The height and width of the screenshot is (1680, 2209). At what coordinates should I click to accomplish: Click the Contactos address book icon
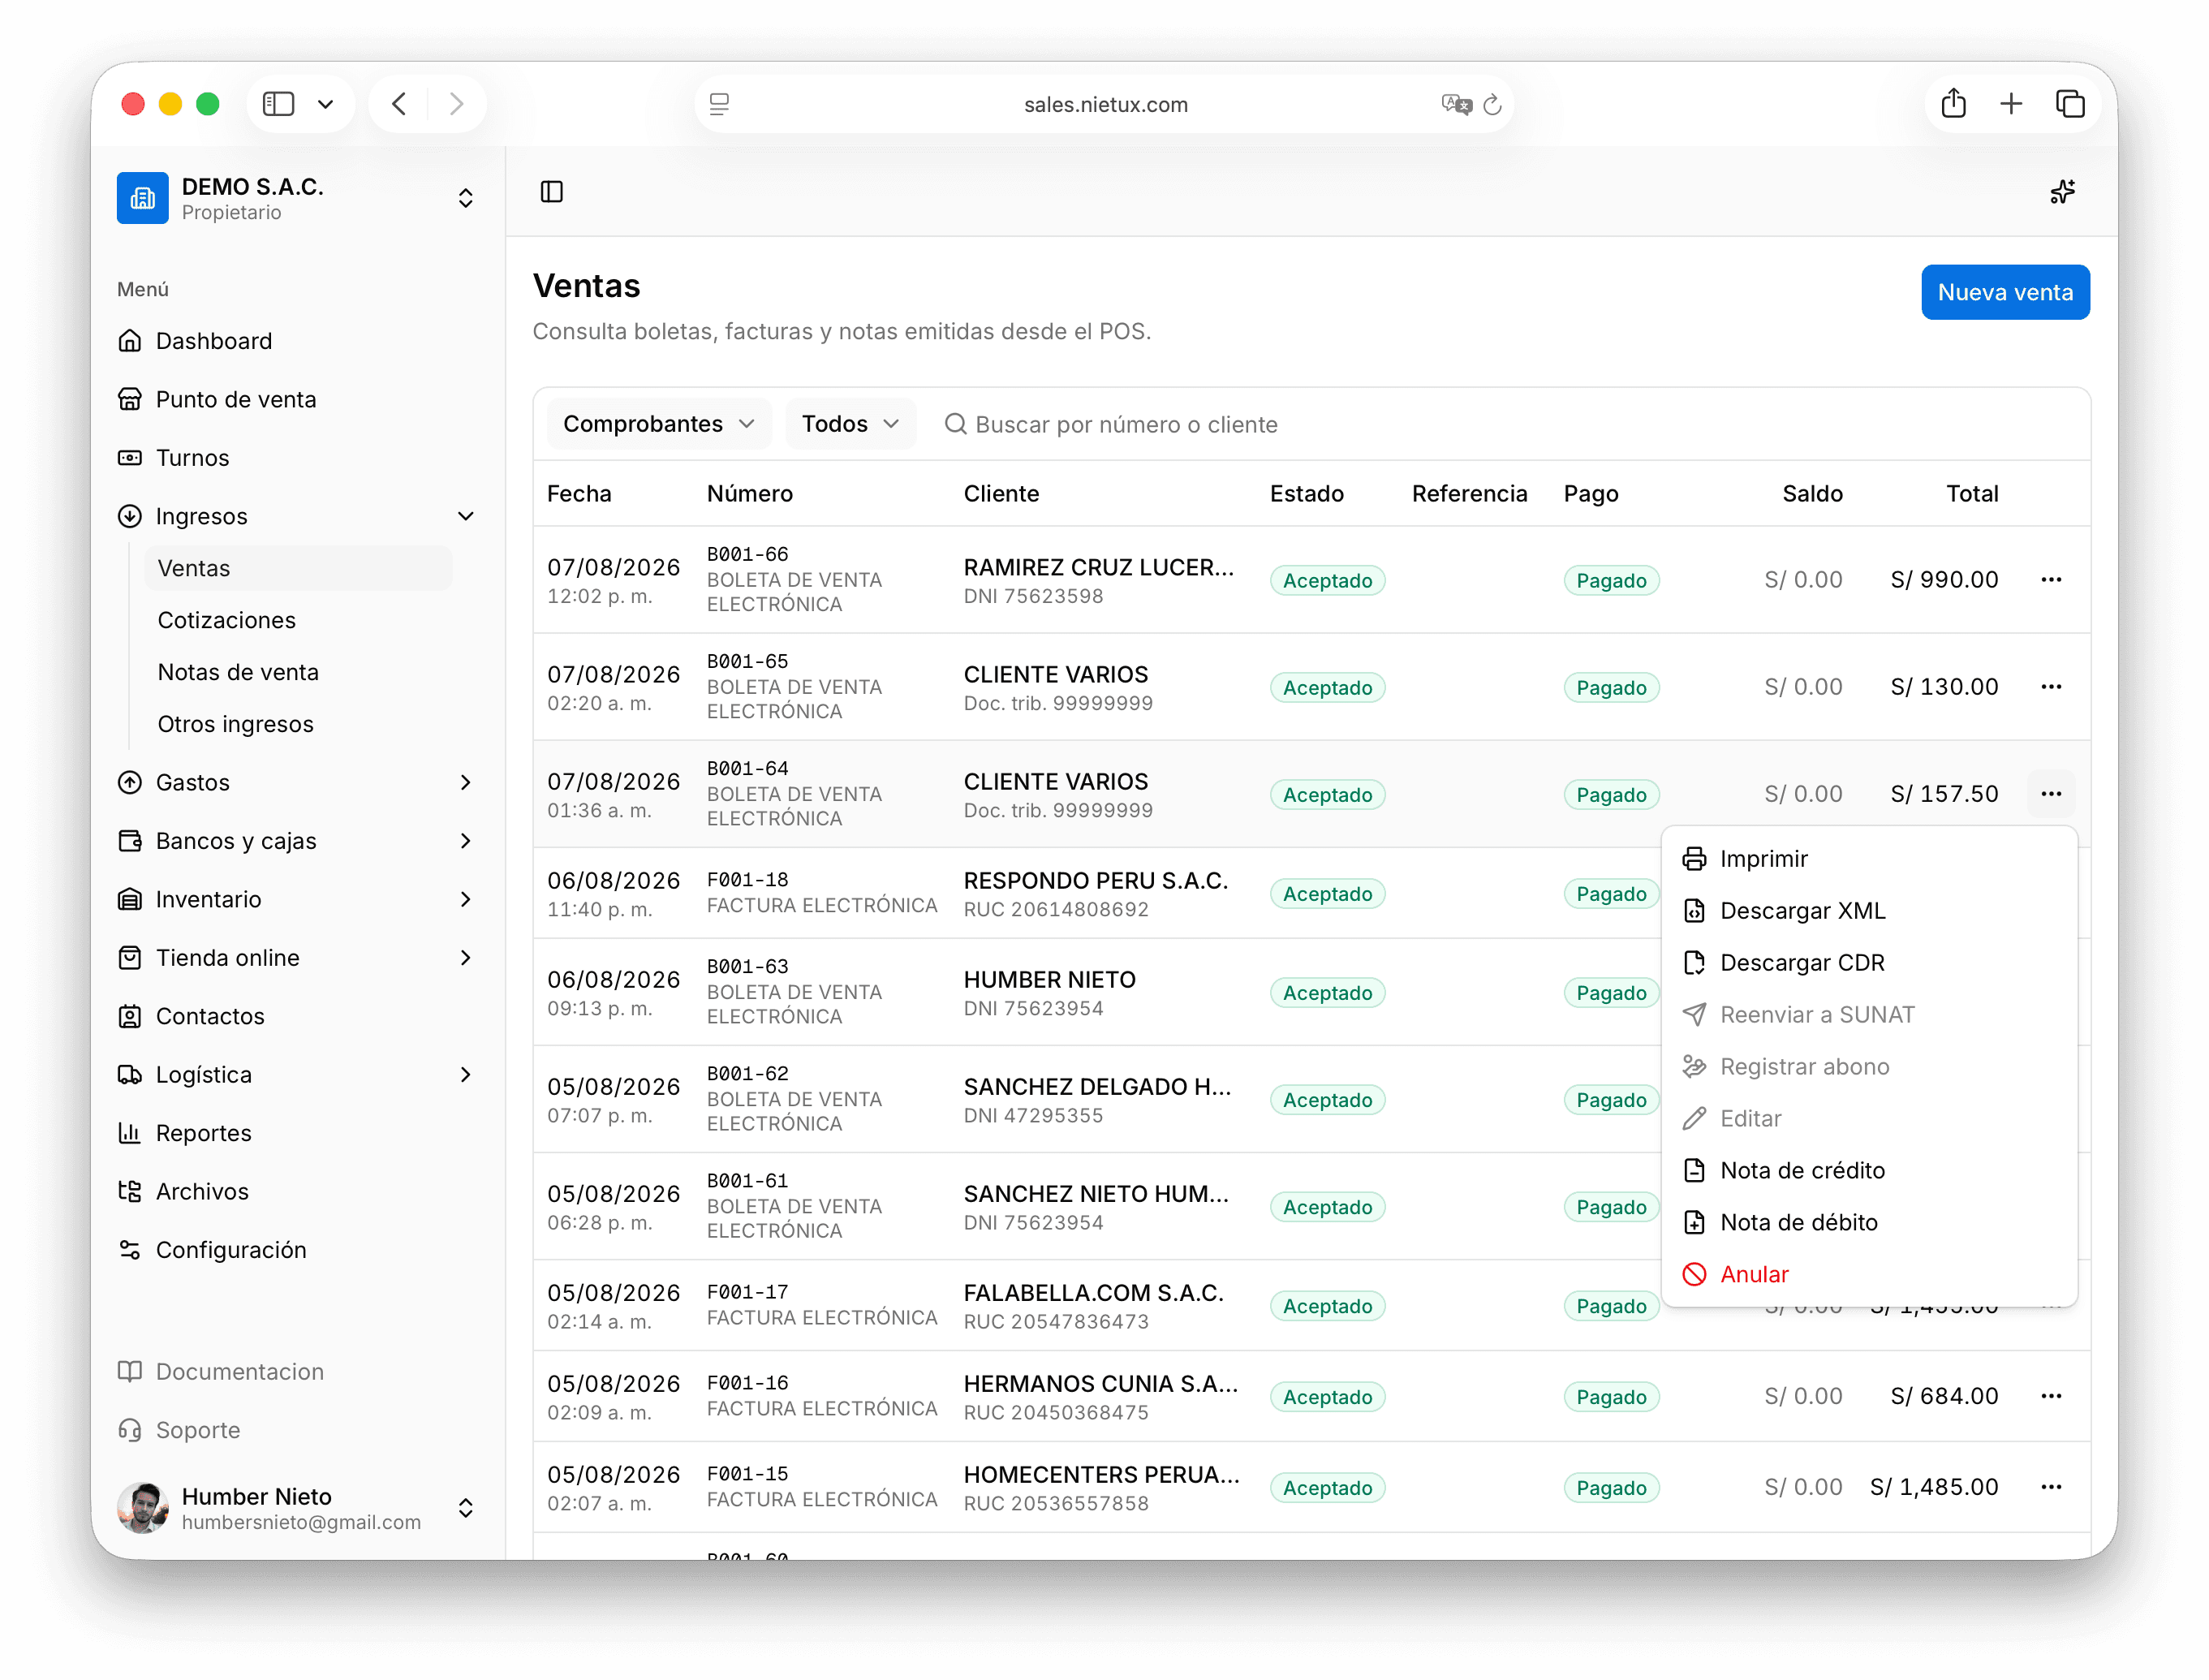(x=130, y=1016)
